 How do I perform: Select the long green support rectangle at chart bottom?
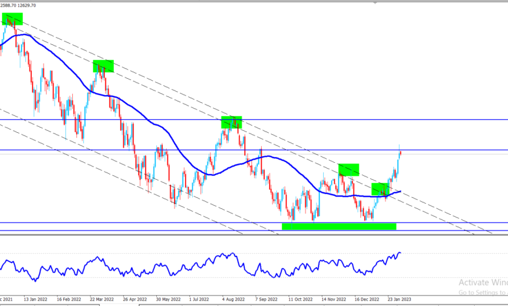339,227
